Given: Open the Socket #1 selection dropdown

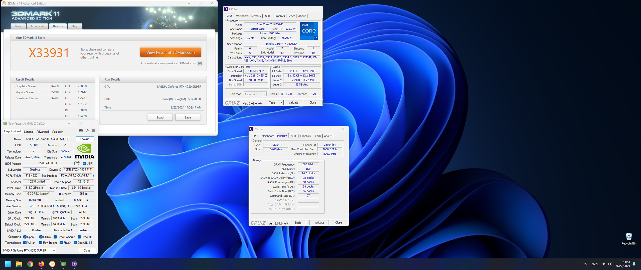Looking at the screenshot, I should (255, 94).
